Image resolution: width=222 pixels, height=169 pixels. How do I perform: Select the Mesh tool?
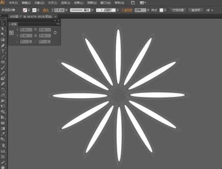coord(3,123)
